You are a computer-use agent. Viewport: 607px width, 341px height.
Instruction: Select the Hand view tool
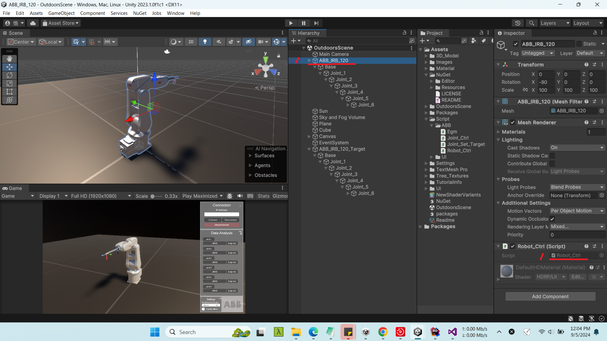click(x=9, y=59)
